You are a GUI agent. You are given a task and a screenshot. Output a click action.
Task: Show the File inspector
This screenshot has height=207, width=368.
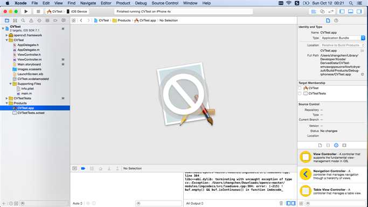(x=328, y=20)
